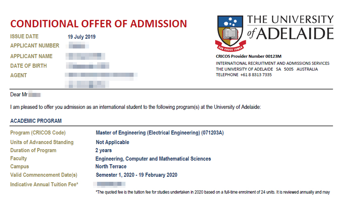The height and width of the screenshot is (202, 344).
Task: Click the telephone number +61 8 8313 7335
Action: [256, 75]
